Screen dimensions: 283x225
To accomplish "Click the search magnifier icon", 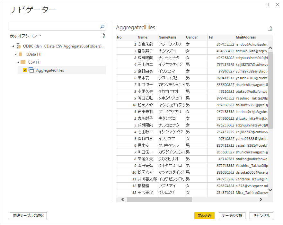I will click(102, 27).
